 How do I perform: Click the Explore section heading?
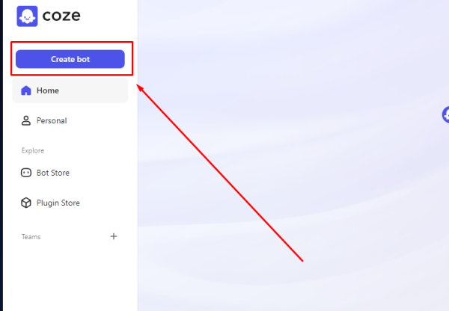[33, 150]
